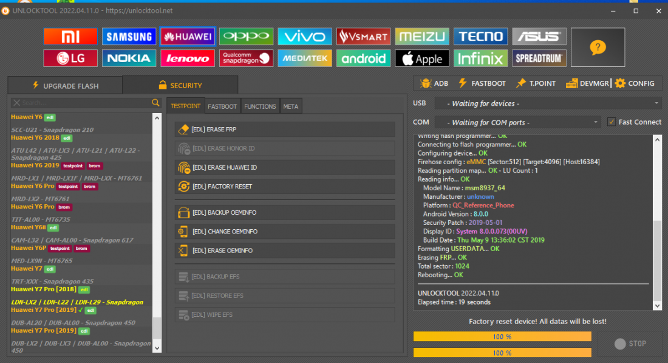Viewport: 668px width, 363px height.
Task: Select the LG brand logo
Action: tap(70, 58)
